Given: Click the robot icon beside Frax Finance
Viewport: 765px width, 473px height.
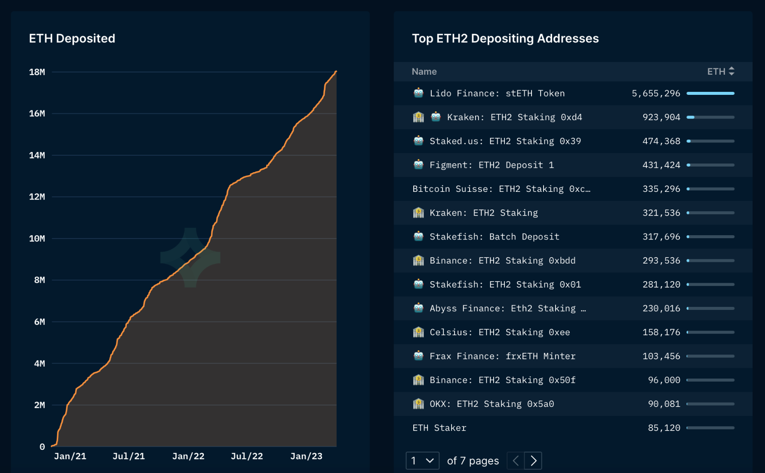Looking at the screenshot, I should point(418,356).
